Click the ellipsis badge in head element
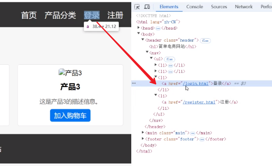This screenshot has height=166, width=272. click(158, 28)
